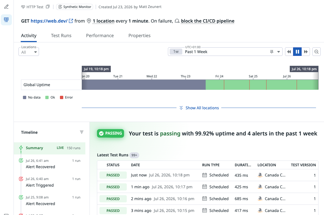Click the location pin icon
Image resolution: width=324 pixels, height=215 pixels.
[x=89, y=21]
